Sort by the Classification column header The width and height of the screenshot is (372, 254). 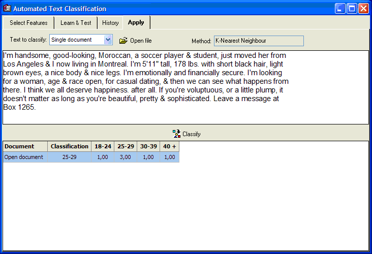(70, 146)
